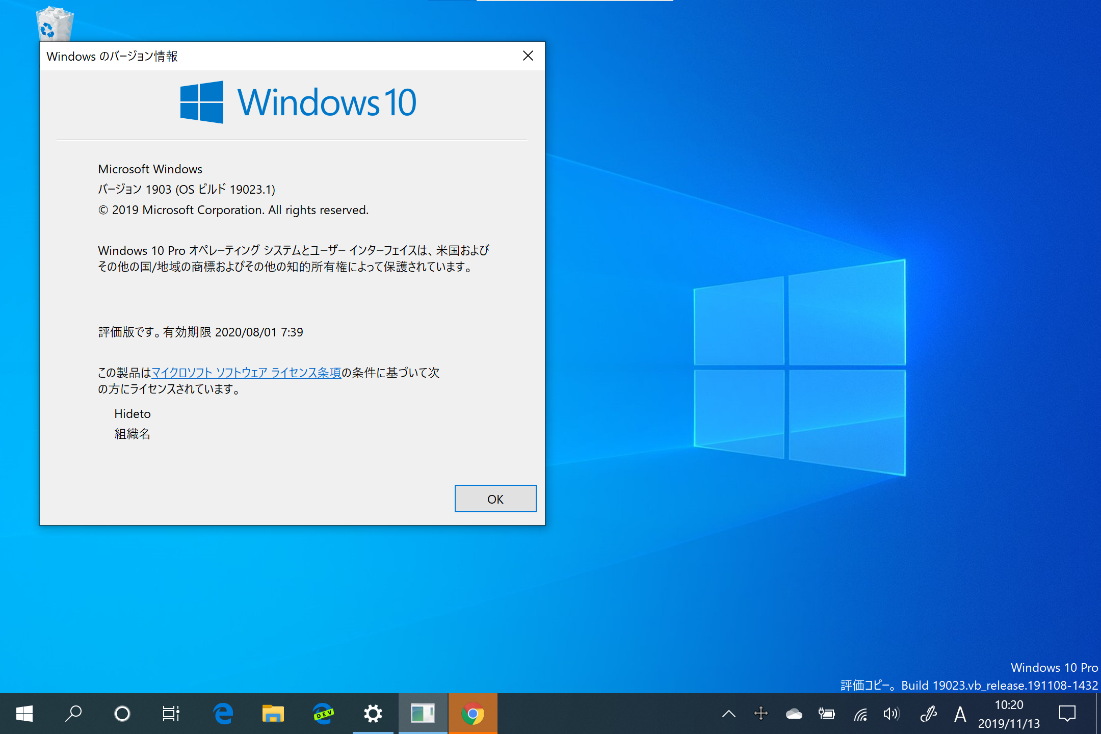This screenshot has height=734, width=1101.
Task: Click OK to close the version dialog
Action: [495, 499]
